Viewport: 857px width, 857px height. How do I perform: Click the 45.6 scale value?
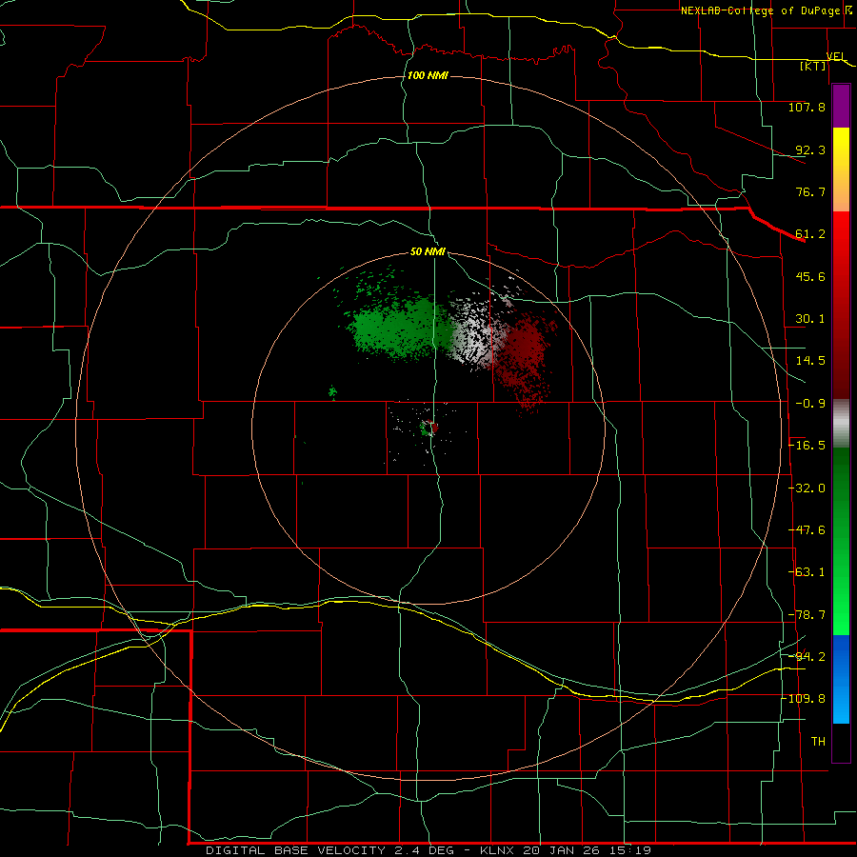click(810, 276)
